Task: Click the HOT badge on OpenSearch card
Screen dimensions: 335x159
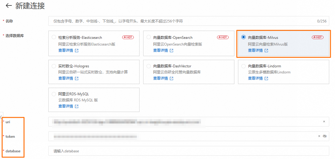Action: (223, 37)
